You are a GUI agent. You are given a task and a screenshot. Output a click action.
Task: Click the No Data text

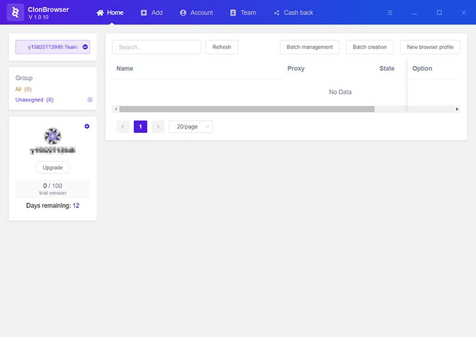point(340,92)
